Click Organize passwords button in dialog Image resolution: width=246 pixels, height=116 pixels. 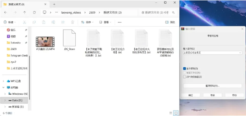coord(213,86)
